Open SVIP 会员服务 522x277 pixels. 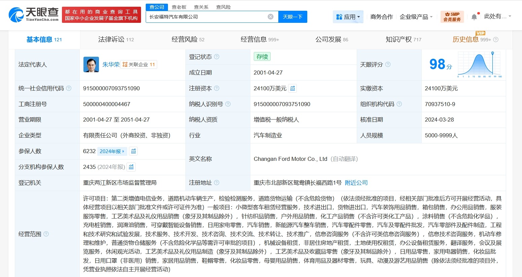pos(452,16)
